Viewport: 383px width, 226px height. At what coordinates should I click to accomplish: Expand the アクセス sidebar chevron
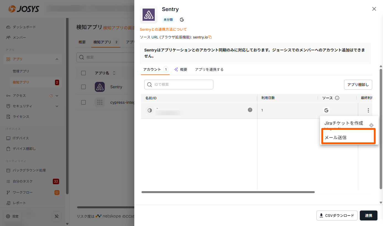coord(57,96)
